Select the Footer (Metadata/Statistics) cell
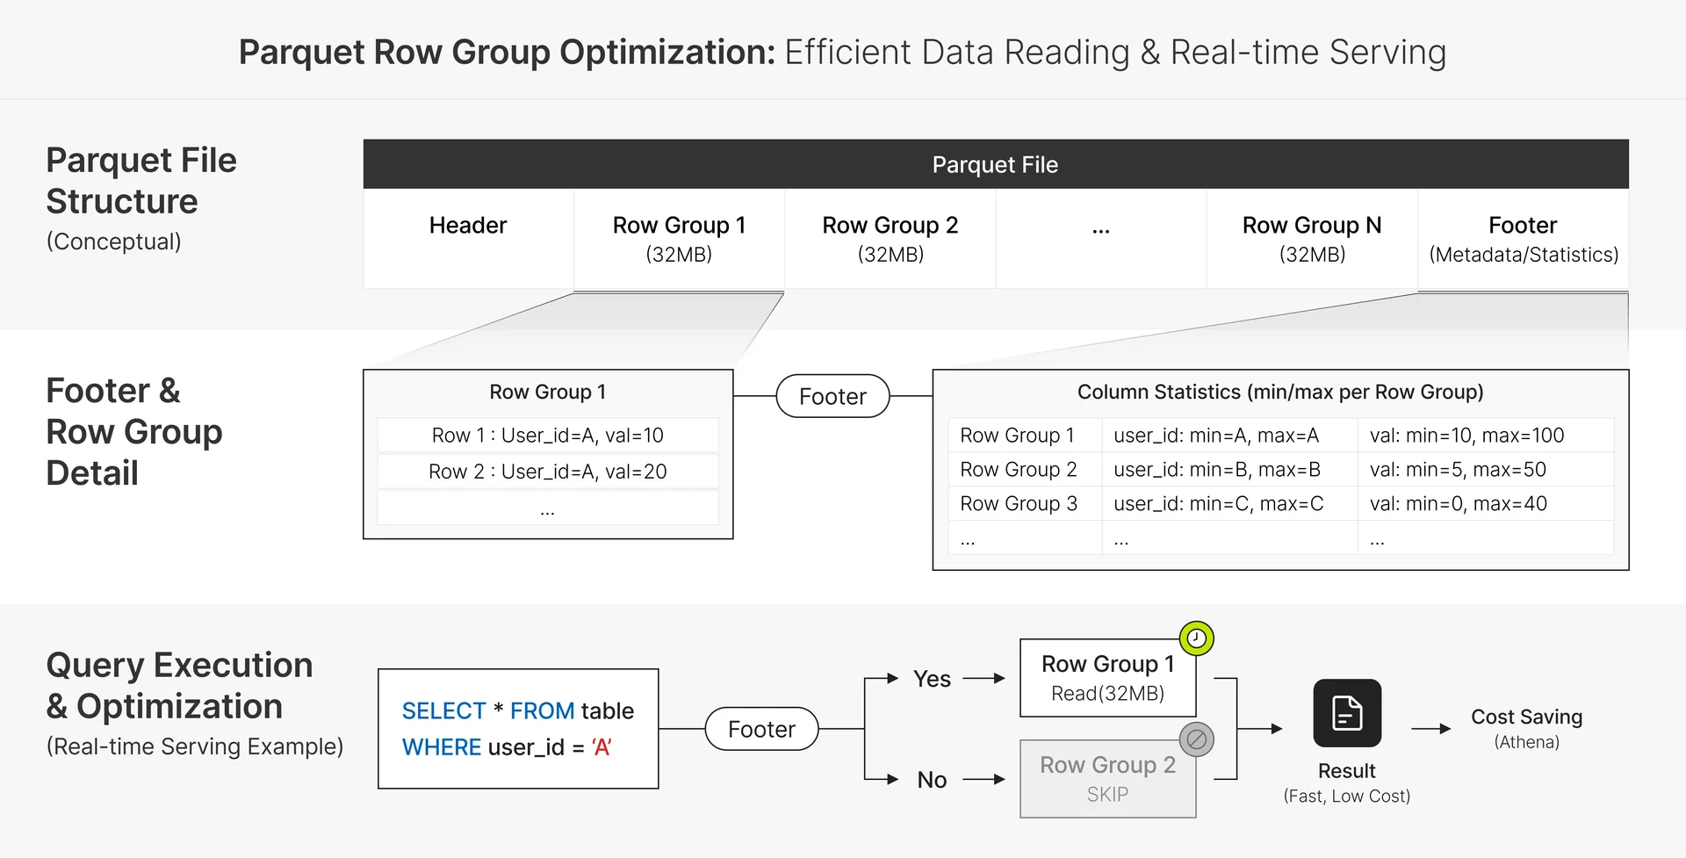The height and width of the screenshot is (858, 1686). (x=1523, y=238)
